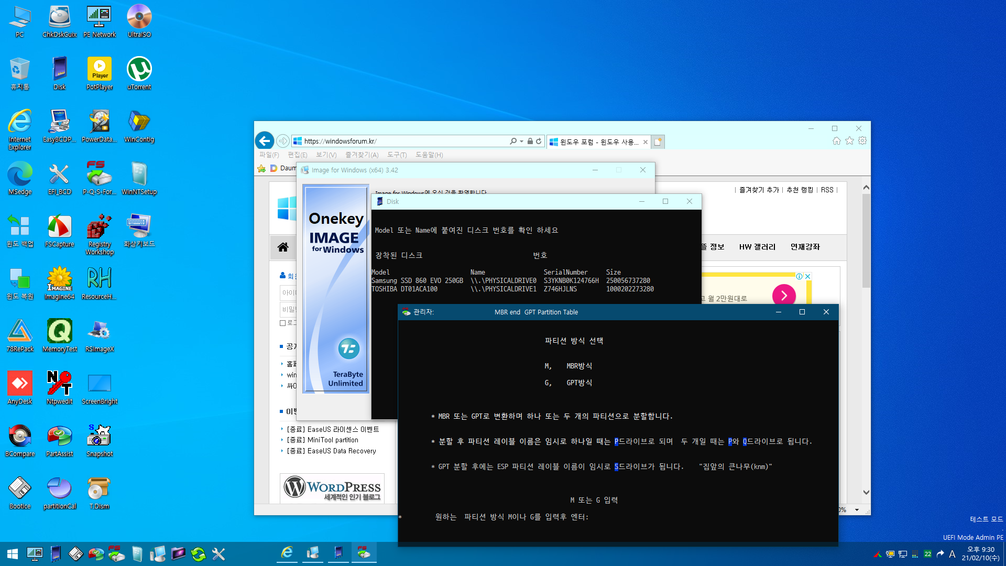
Task: Tick the login checkbox on forum page
Action: click(283, 323)
